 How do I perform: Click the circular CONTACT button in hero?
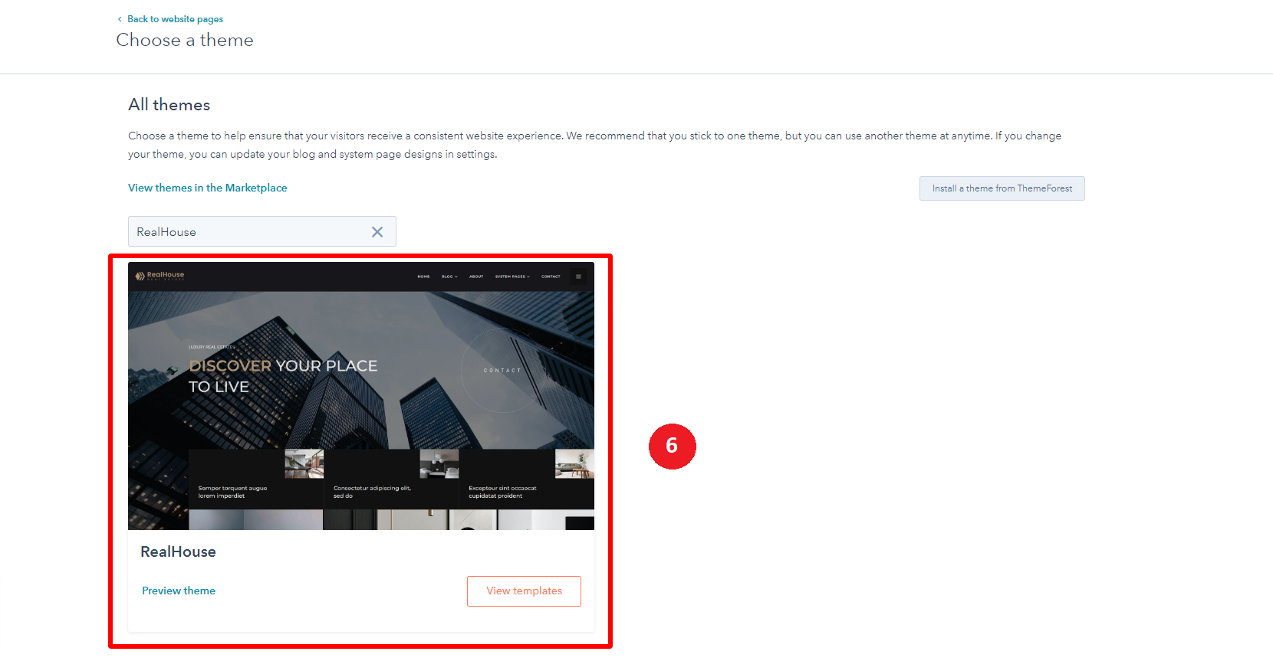click(502, 370)
